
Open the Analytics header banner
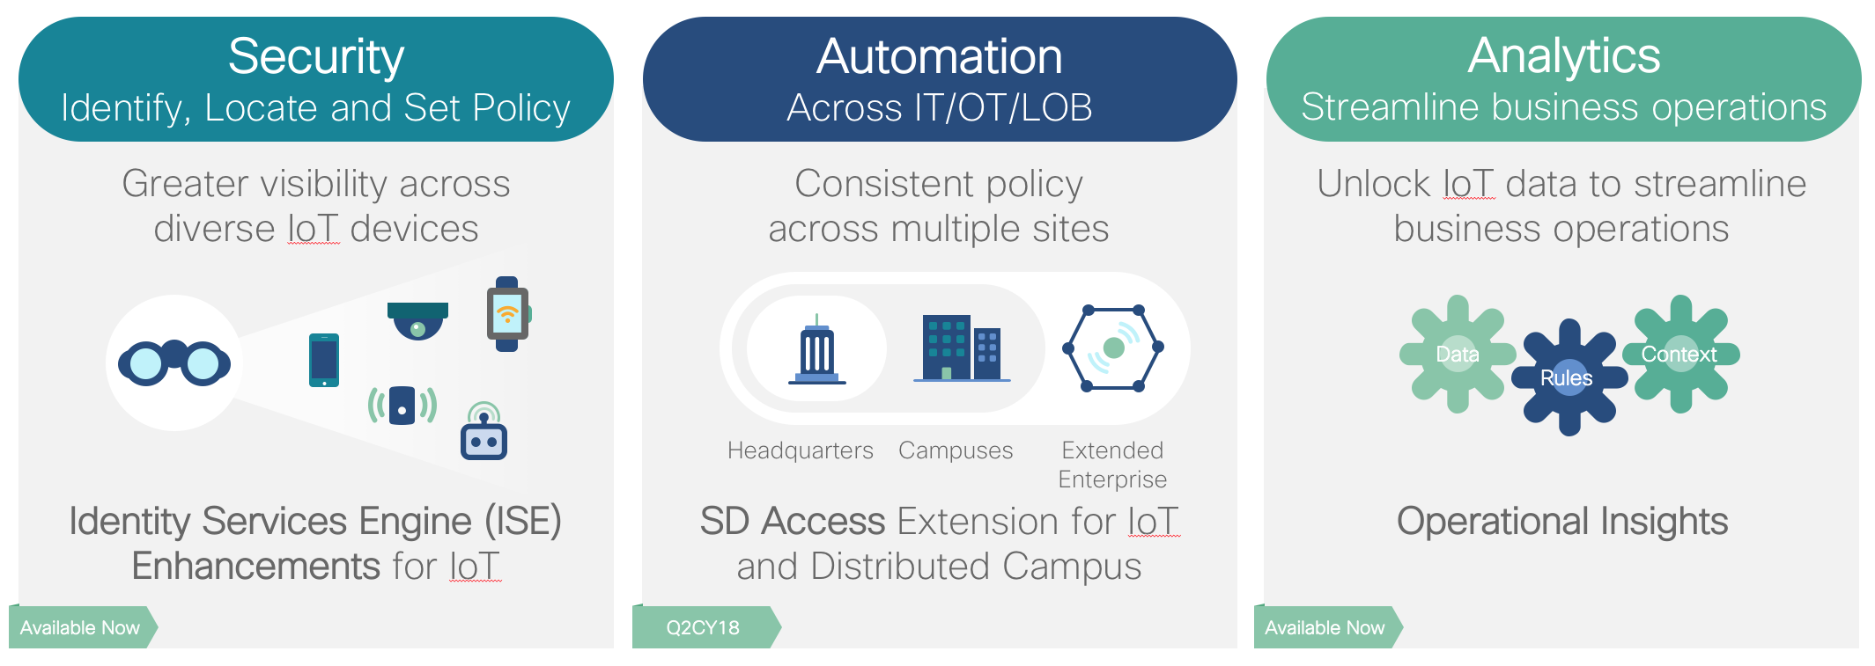(x=1563, y=79)
